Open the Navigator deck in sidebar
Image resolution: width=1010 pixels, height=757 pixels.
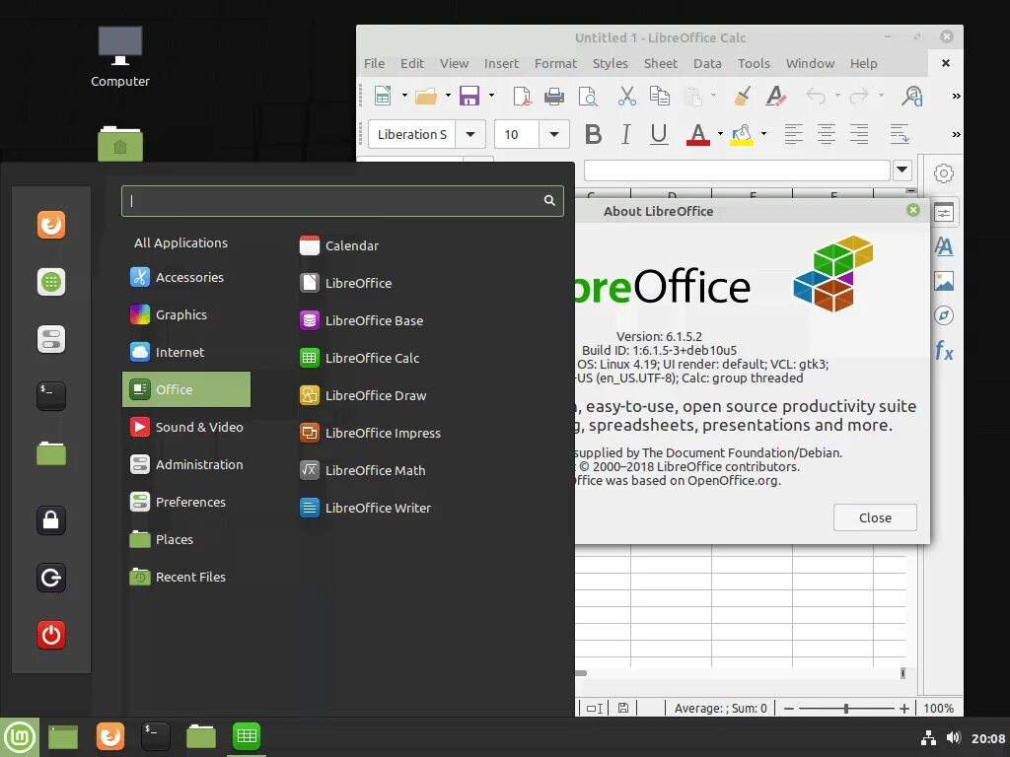(944, 315)
